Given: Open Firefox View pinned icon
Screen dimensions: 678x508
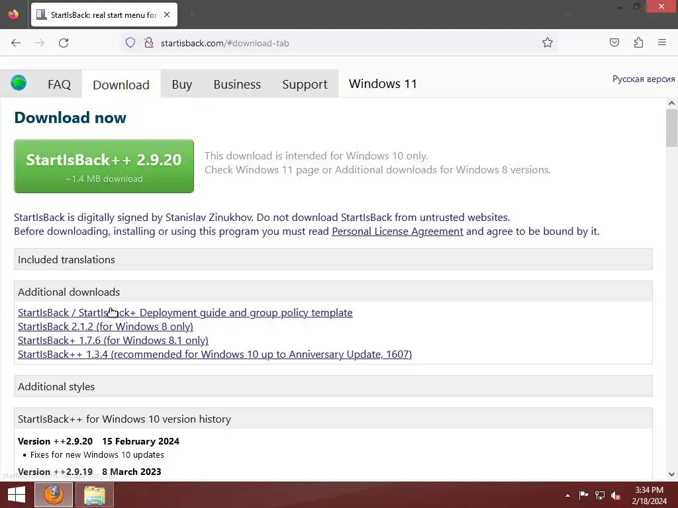Looking at the screenshot, I should pos(13,15).
